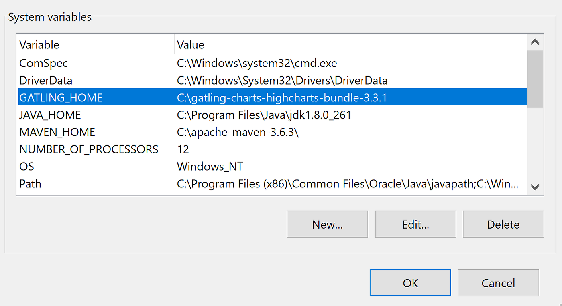Click the Edit button

coord(415,224)
